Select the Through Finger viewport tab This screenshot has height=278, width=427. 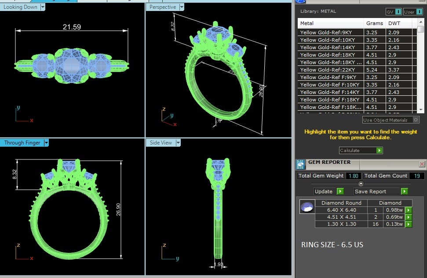click(x=22, y=143)
